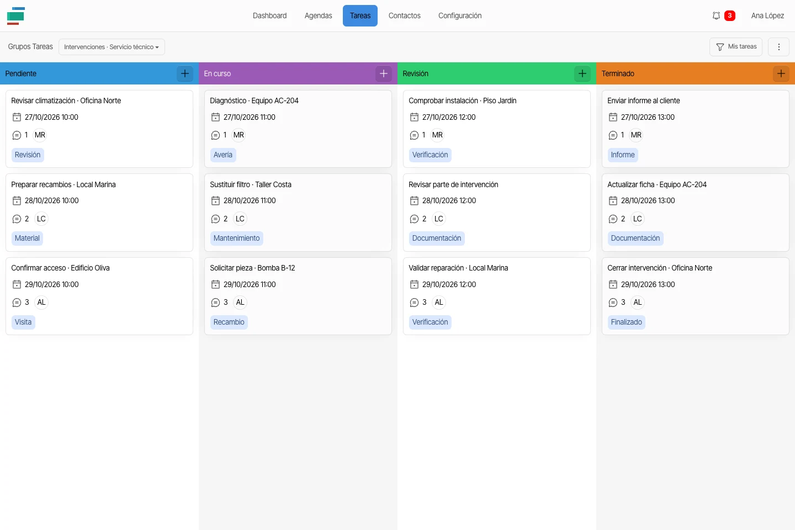Viewport: 795px width, 530px height.
Task: Click the Finalizado tag
Action: (x=627, y=322)
